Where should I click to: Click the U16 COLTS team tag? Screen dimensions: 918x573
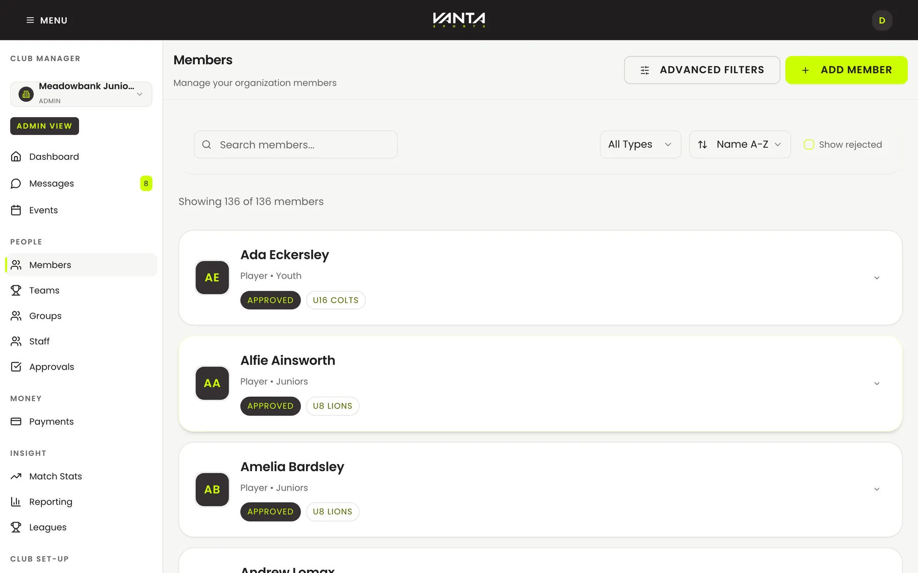point(336,300)
